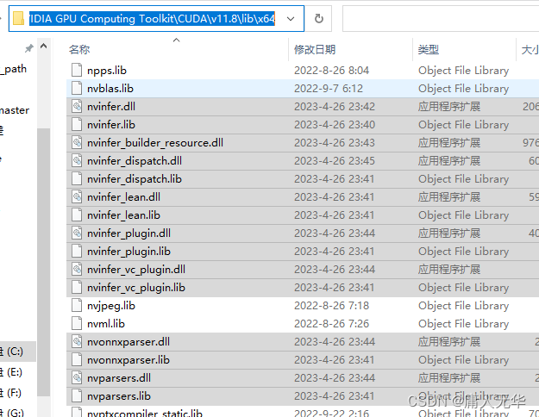Click the search input field
This screenshot has width=539, height=417.
point(441,19)
